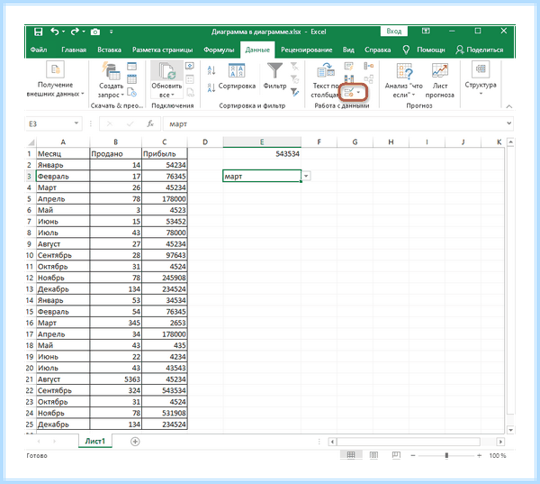This screenshot has width=540, height=484.
Task: Open the ribbon display options icon
Action: click(426, 32)
